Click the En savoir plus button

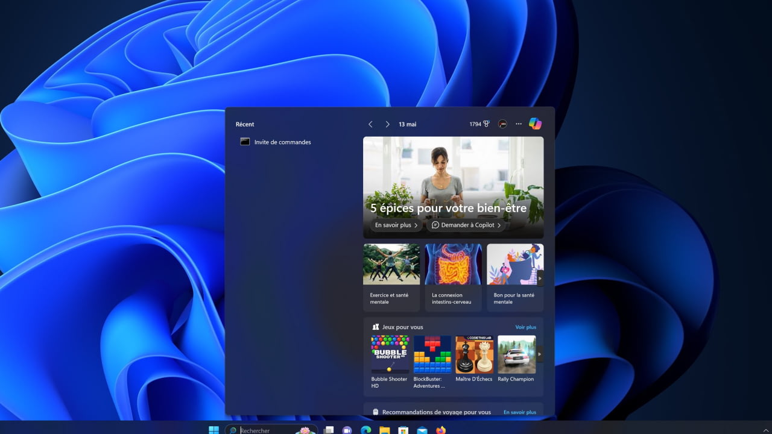(396, 225)
